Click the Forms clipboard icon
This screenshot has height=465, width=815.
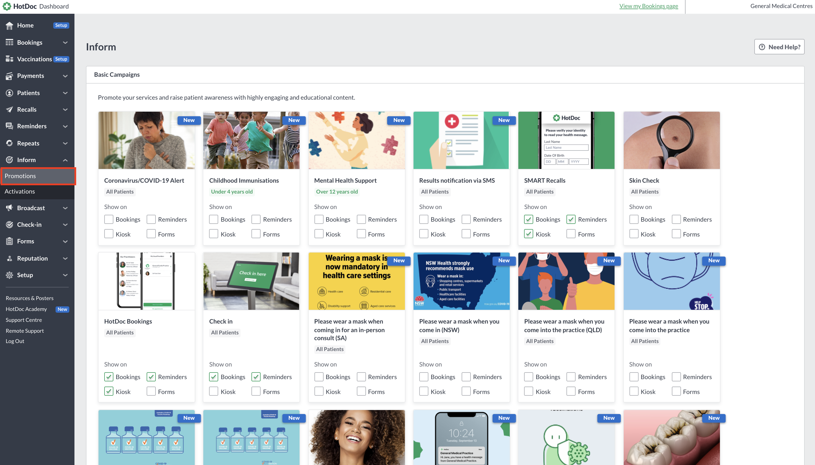pos(9,241)
